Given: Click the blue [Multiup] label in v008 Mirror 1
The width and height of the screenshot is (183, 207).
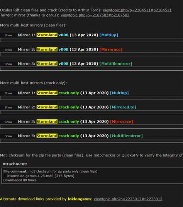Looking at the screenshot, I should (109, 35).
